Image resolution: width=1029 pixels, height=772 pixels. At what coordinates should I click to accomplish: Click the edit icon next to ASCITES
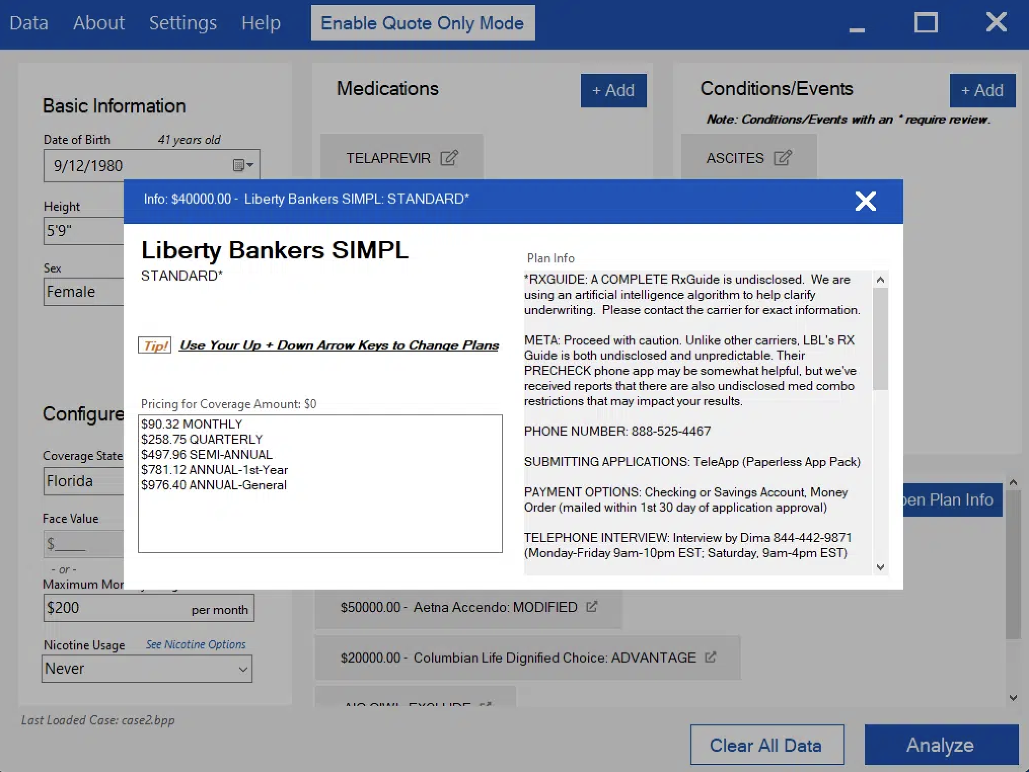click(782, 158)
